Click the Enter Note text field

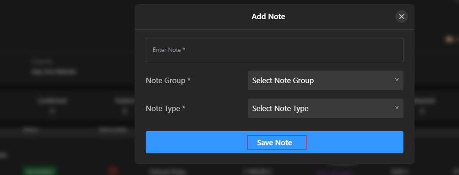click(274, 50)
